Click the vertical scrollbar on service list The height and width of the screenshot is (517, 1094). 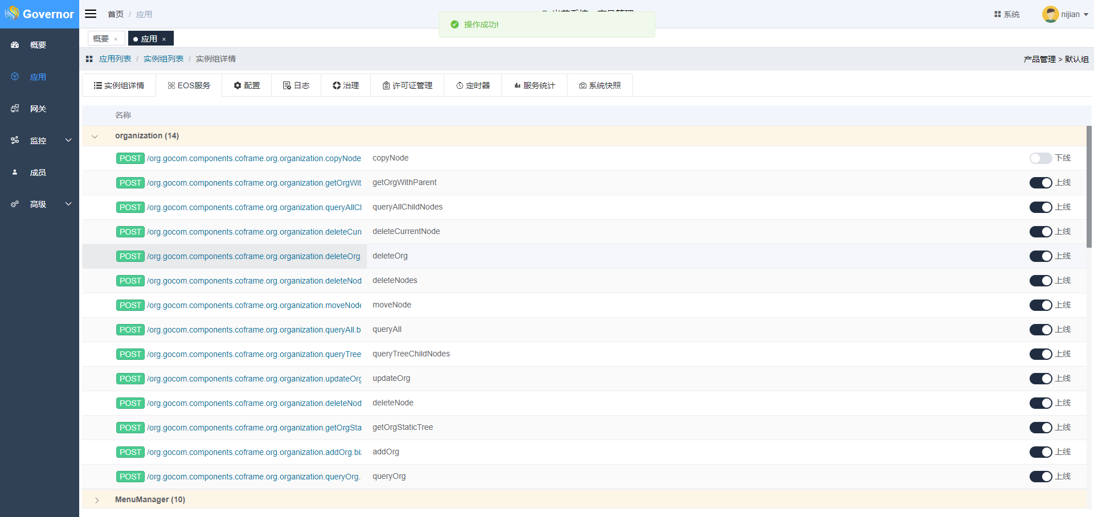1089,188
